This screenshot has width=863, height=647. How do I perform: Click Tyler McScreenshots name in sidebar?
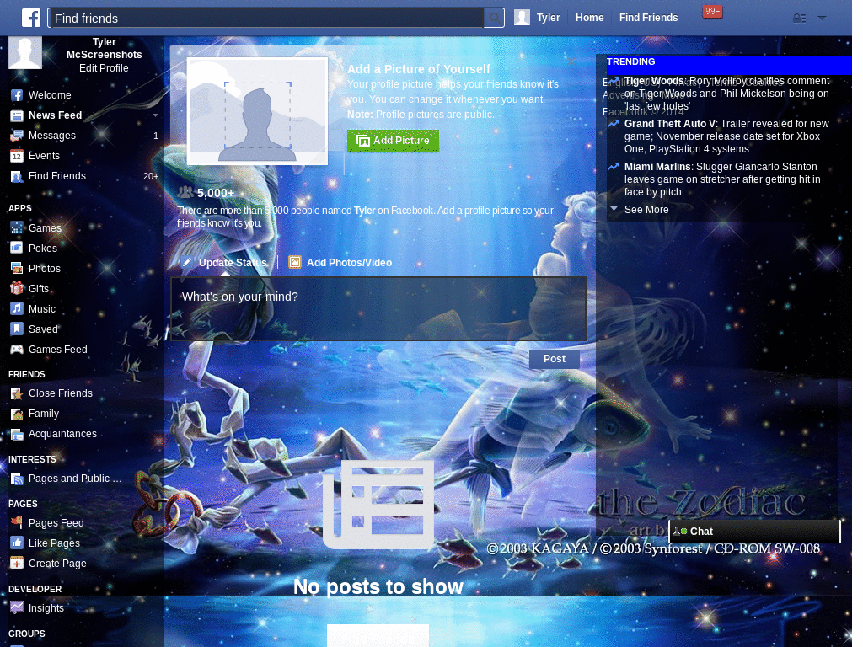[x=104, y=48]
